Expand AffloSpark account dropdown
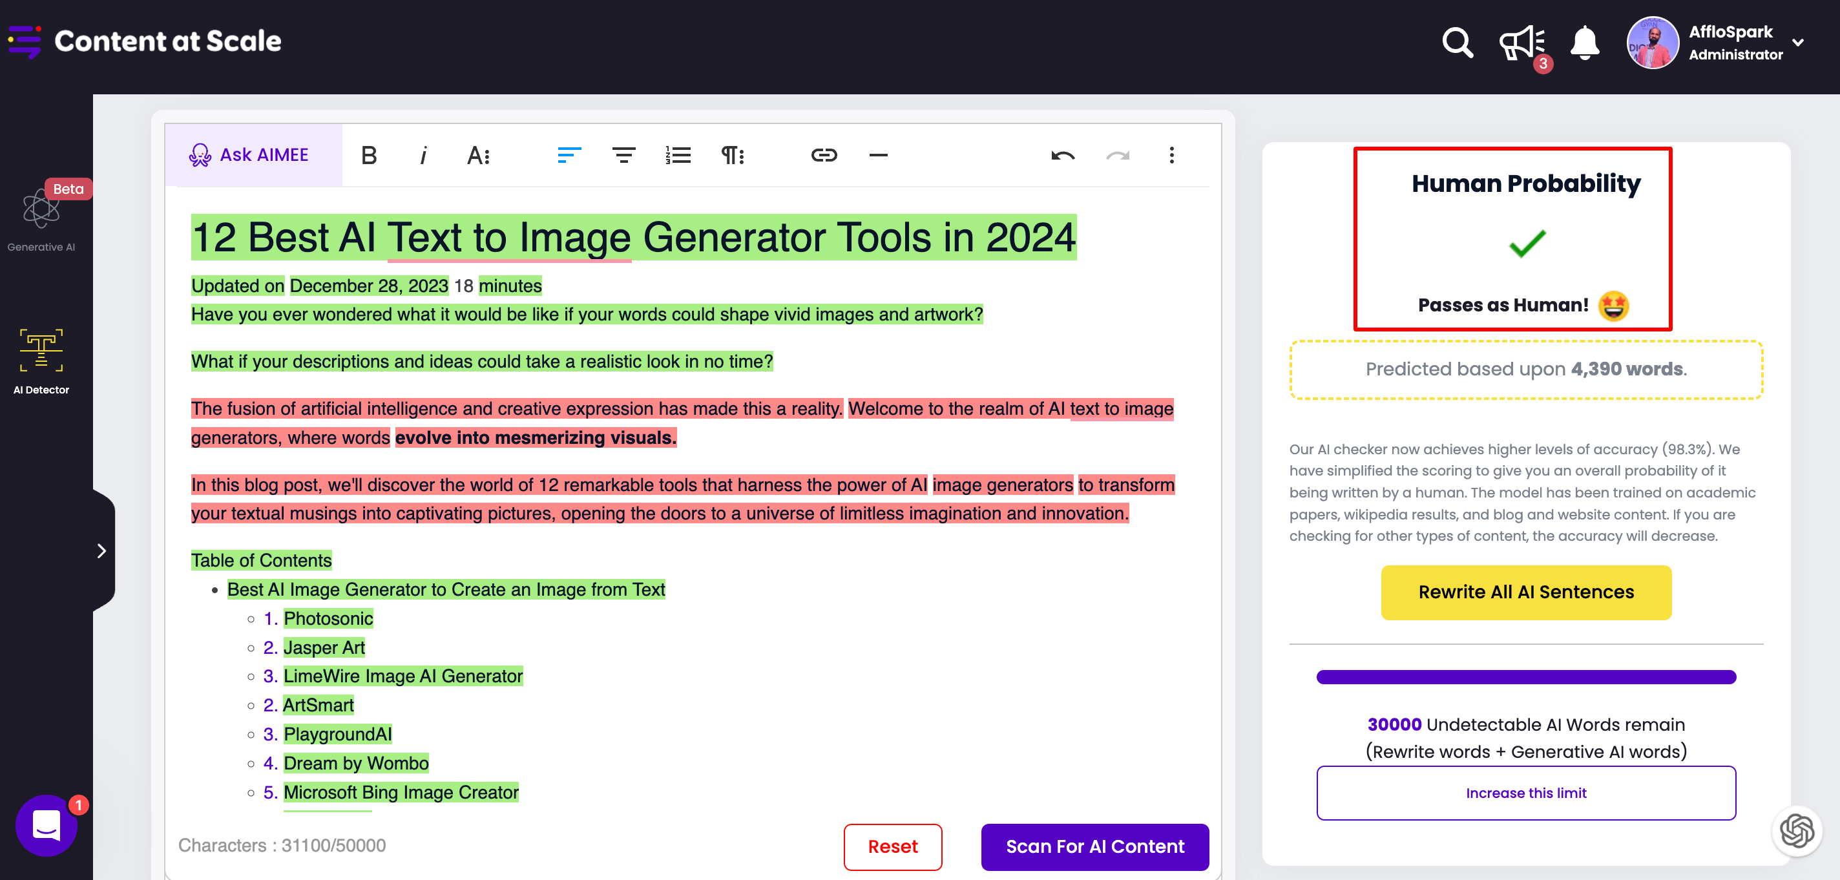Image resolution: width=1840 pixels, height=880 pixels. [1798, 43]
